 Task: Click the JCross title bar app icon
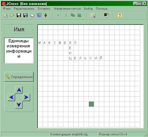(x=4, y=4)
